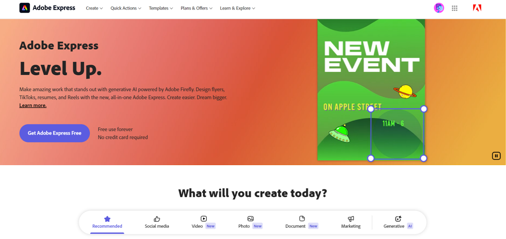This screenshot has height=239, width=506.
Task: Switch to the Video tab
Action: 203,223
